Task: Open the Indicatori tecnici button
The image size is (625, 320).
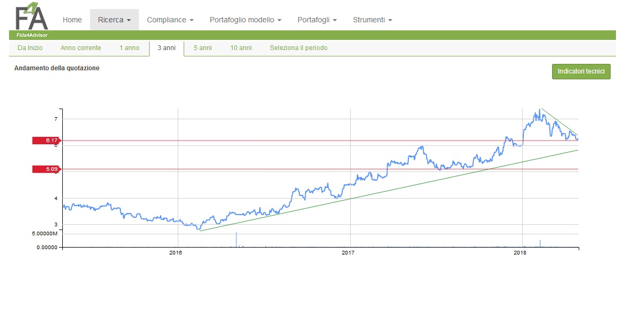Action: [x=581, y=71]
